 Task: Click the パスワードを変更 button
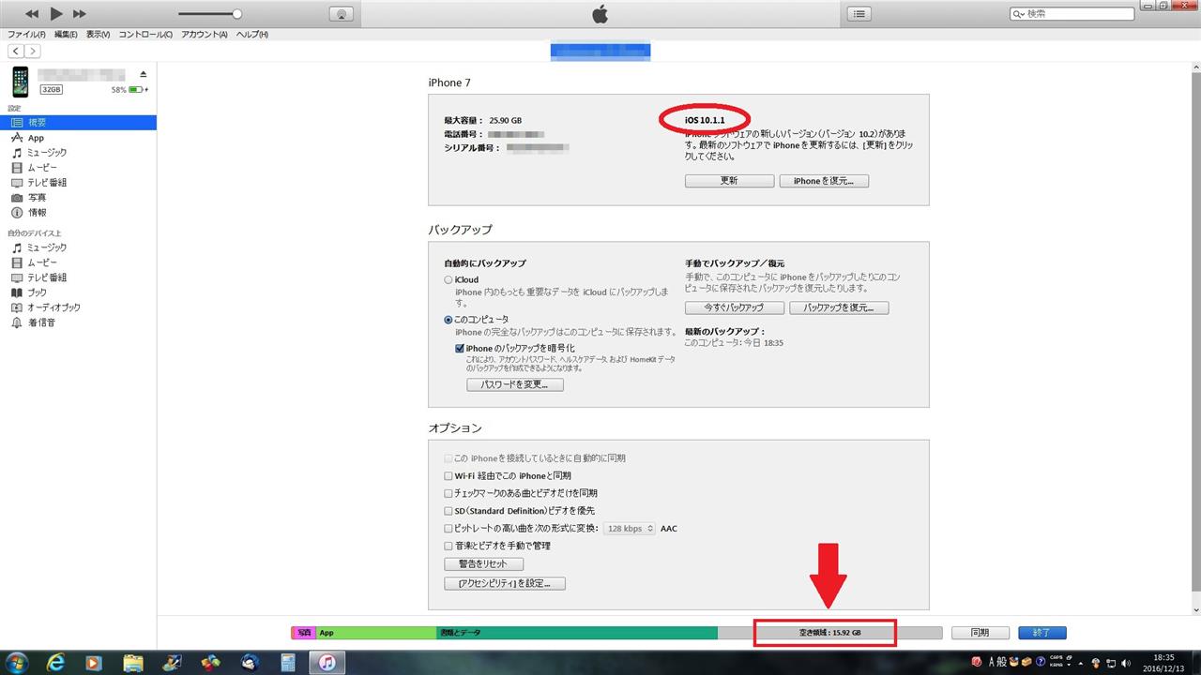[x=515, y=384]
